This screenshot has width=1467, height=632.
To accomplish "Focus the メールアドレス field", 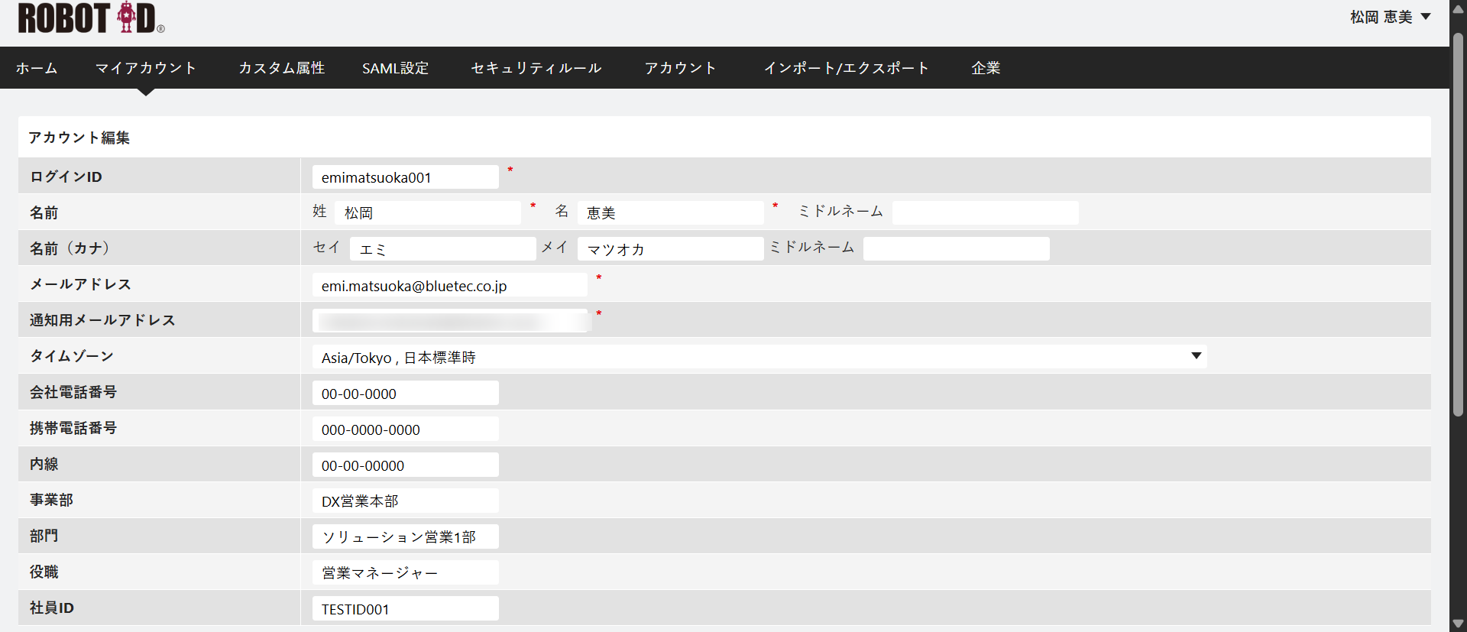I will 449,286.
